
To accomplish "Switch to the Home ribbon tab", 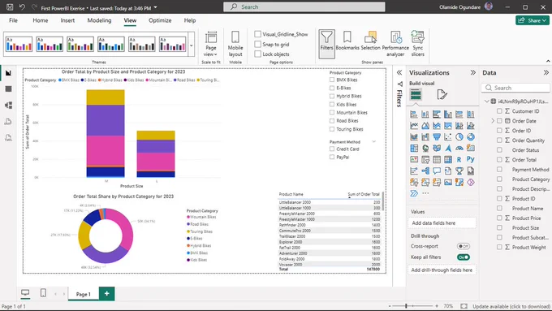I will [x=41, y=20].
